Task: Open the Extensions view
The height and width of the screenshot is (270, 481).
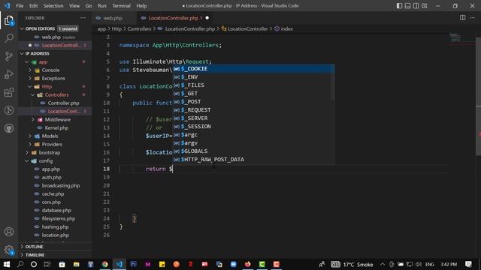Action: click(9, 92)
